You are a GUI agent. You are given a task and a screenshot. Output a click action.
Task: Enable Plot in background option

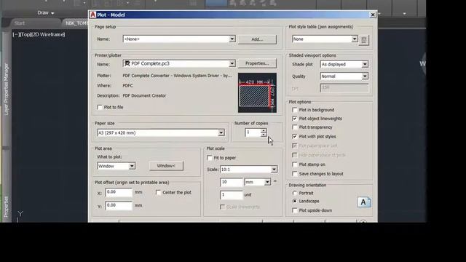coord(294,110)
